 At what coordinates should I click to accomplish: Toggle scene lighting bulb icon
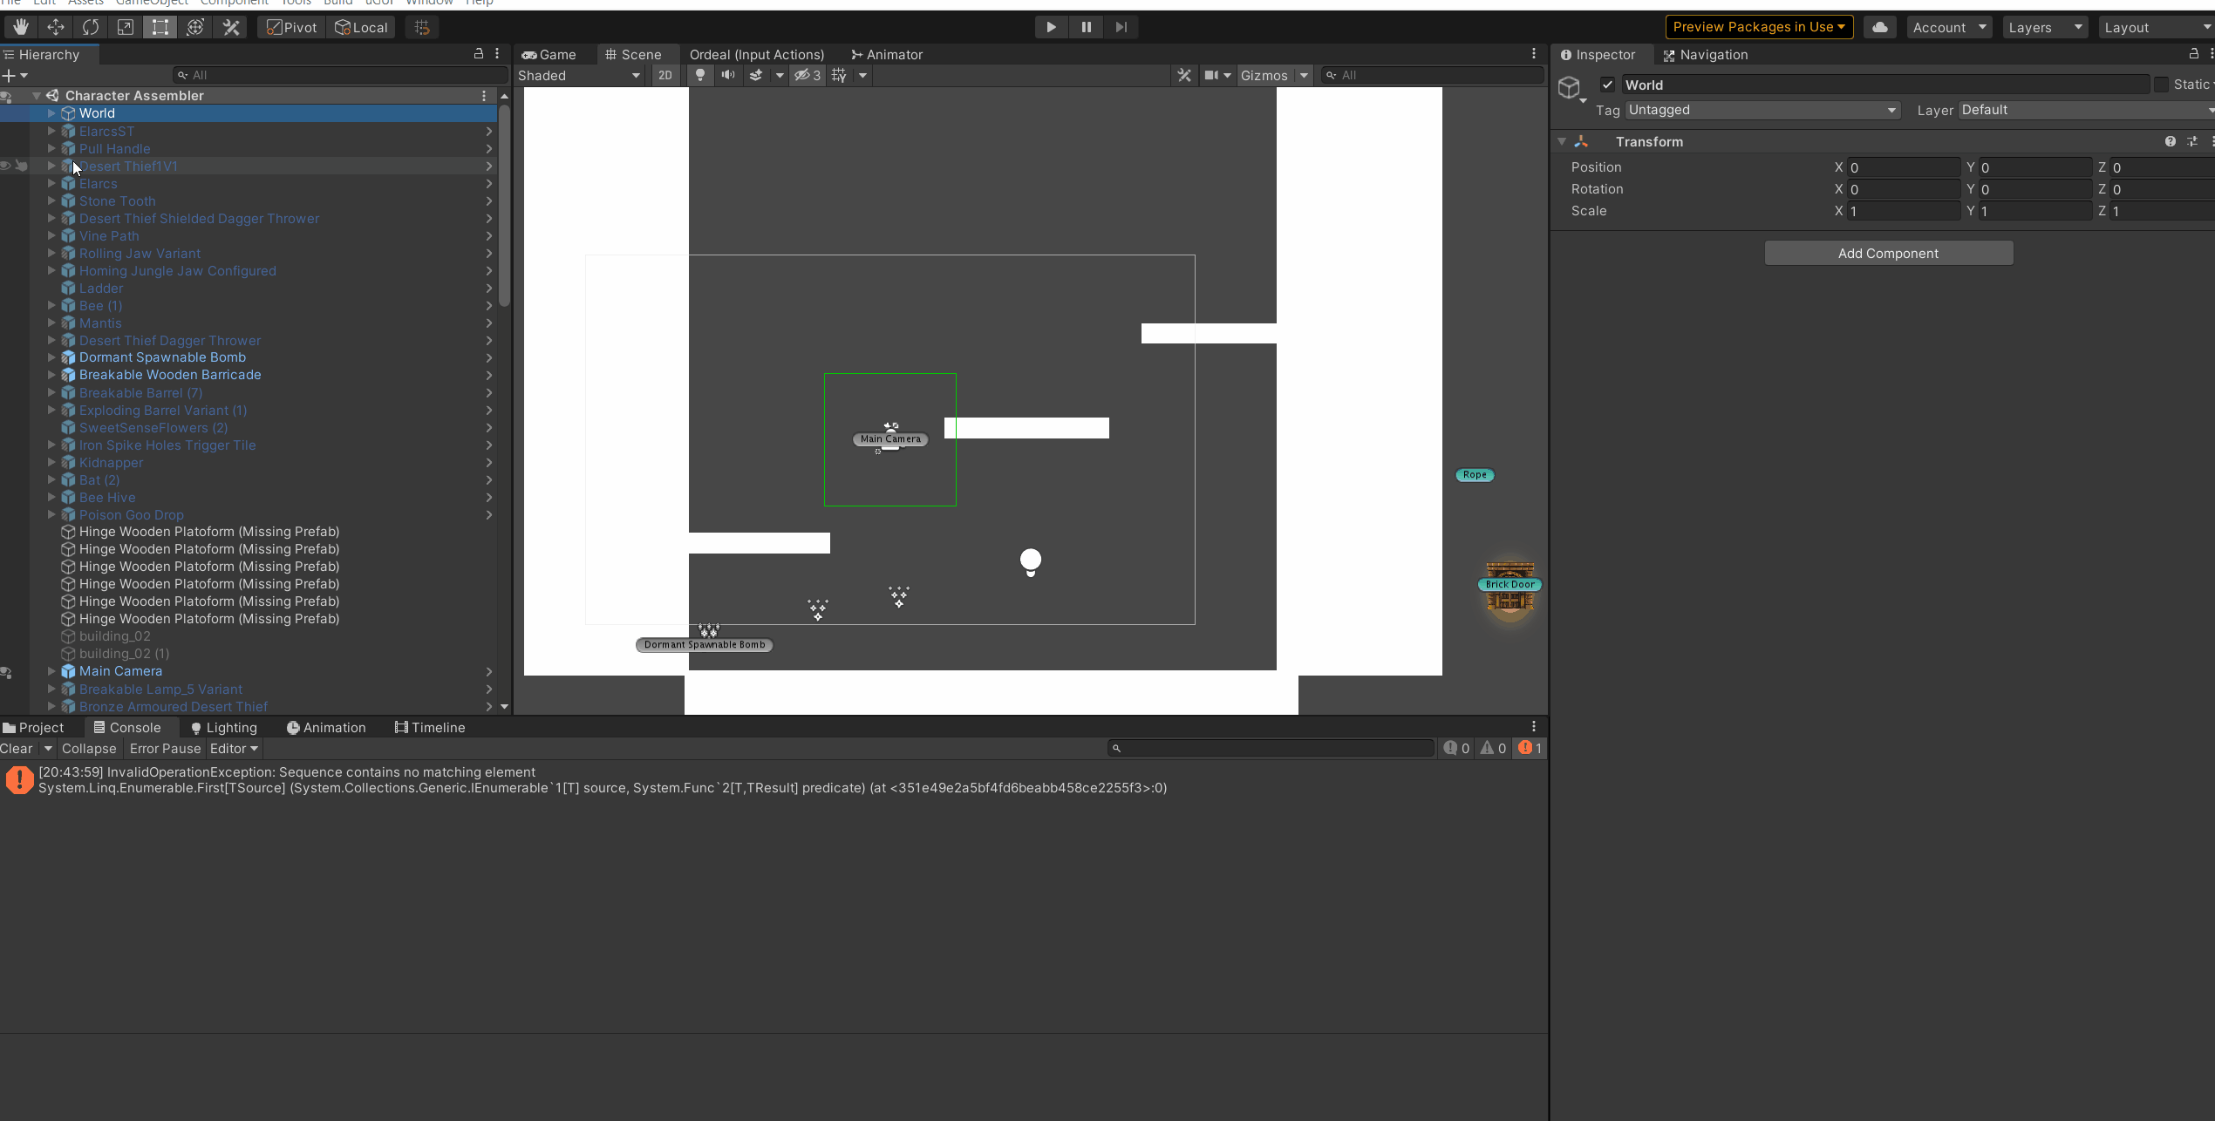coord(699,75)
